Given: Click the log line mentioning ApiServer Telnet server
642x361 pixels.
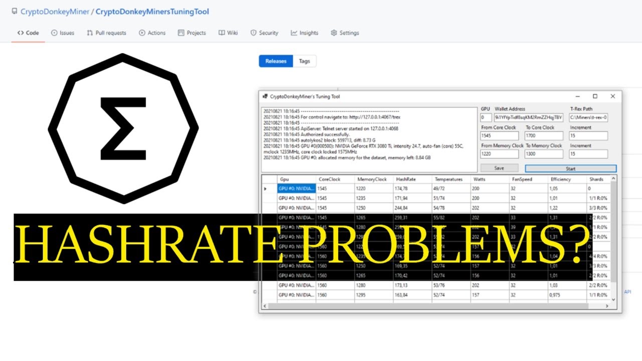Looking at the screenshot, I should (x=331, y=128).
